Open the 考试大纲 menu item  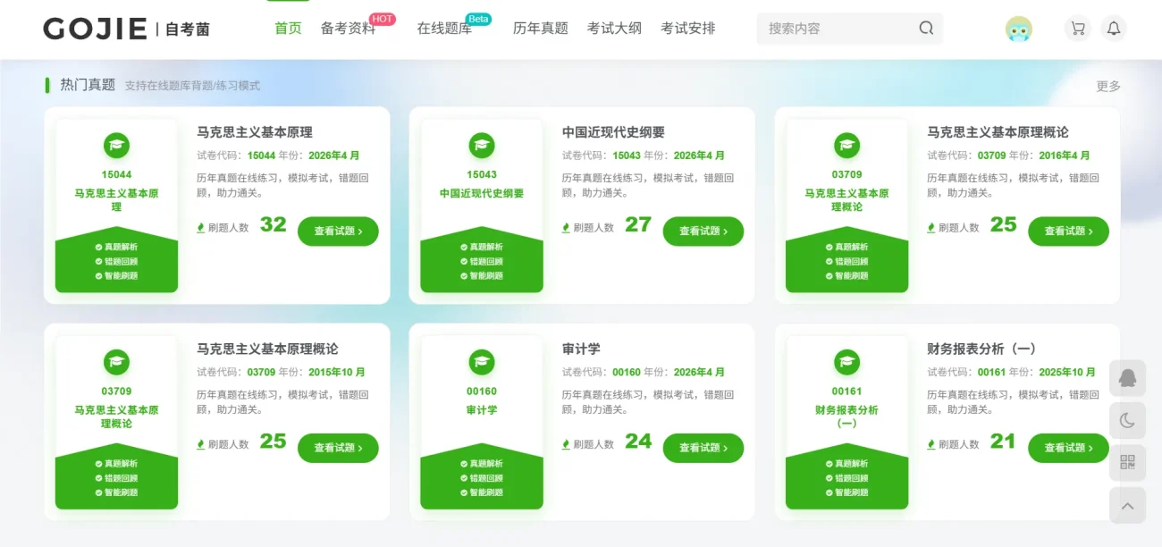click(614, 28)
